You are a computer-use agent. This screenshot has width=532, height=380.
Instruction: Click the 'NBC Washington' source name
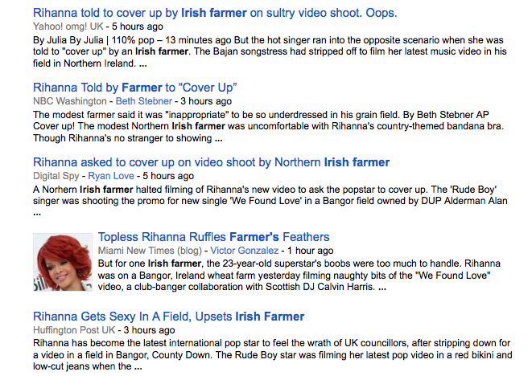click(x=69, y=101)
